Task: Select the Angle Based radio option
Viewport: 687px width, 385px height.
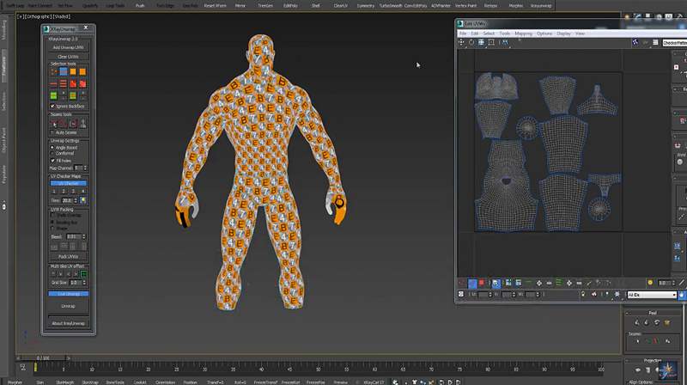Action: click(x=53, y=147)
